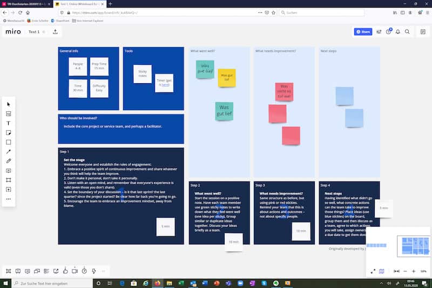Toggle the minimap icon
Viewport: 432px width, 288px height.
point(382,271)
